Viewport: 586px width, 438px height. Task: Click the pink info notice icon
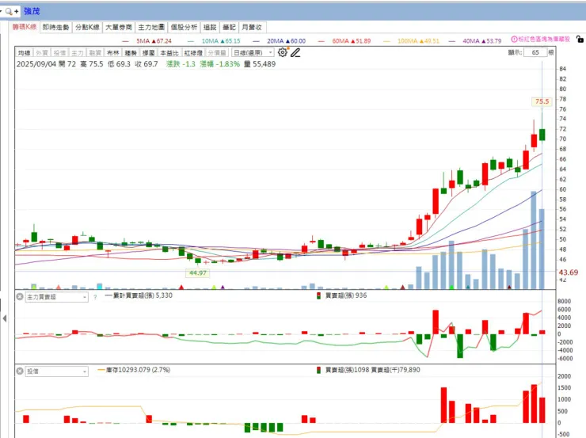[514, 40]
